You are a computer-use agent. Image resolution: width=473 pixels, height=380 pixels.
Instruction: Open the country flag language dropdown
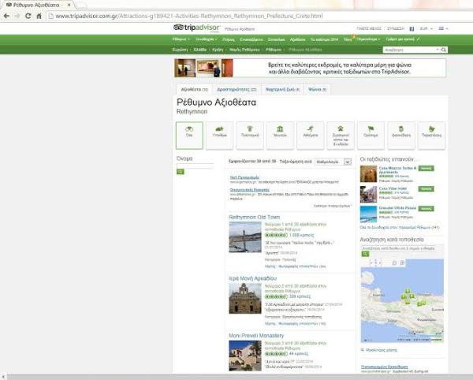point(443,28)
